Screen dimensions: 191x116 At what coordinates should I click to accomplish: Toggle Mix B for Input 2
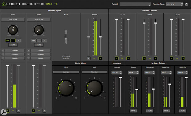44,111
